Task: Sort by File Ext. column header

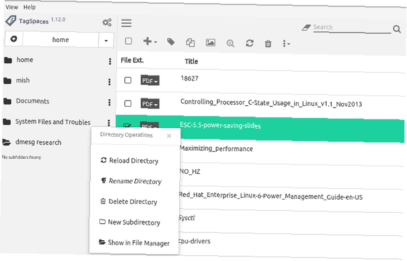Action: (x=132, y=61)
